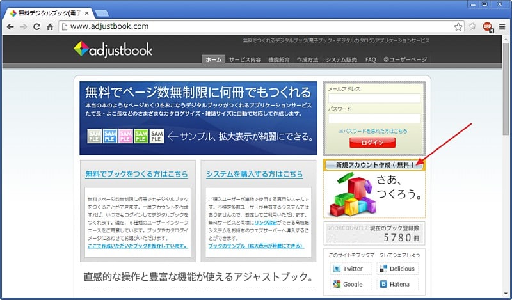Select the サービス内容 navigation tab
This screenshot has width=512, height=300.
coord(245,59)
